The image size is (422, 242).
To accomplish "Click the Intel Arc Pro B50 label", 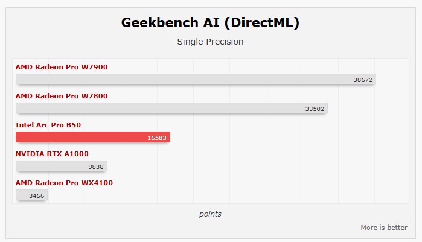I will coord(48,125).
